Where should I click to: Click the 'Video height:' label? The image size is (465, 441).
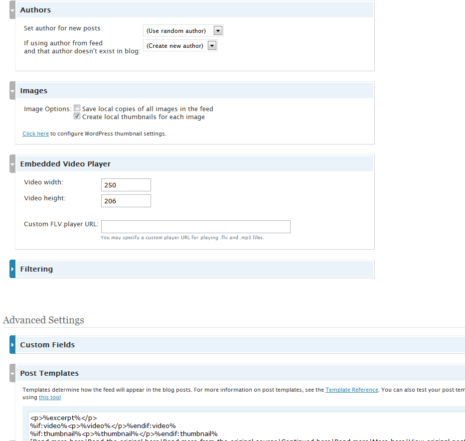45,198
